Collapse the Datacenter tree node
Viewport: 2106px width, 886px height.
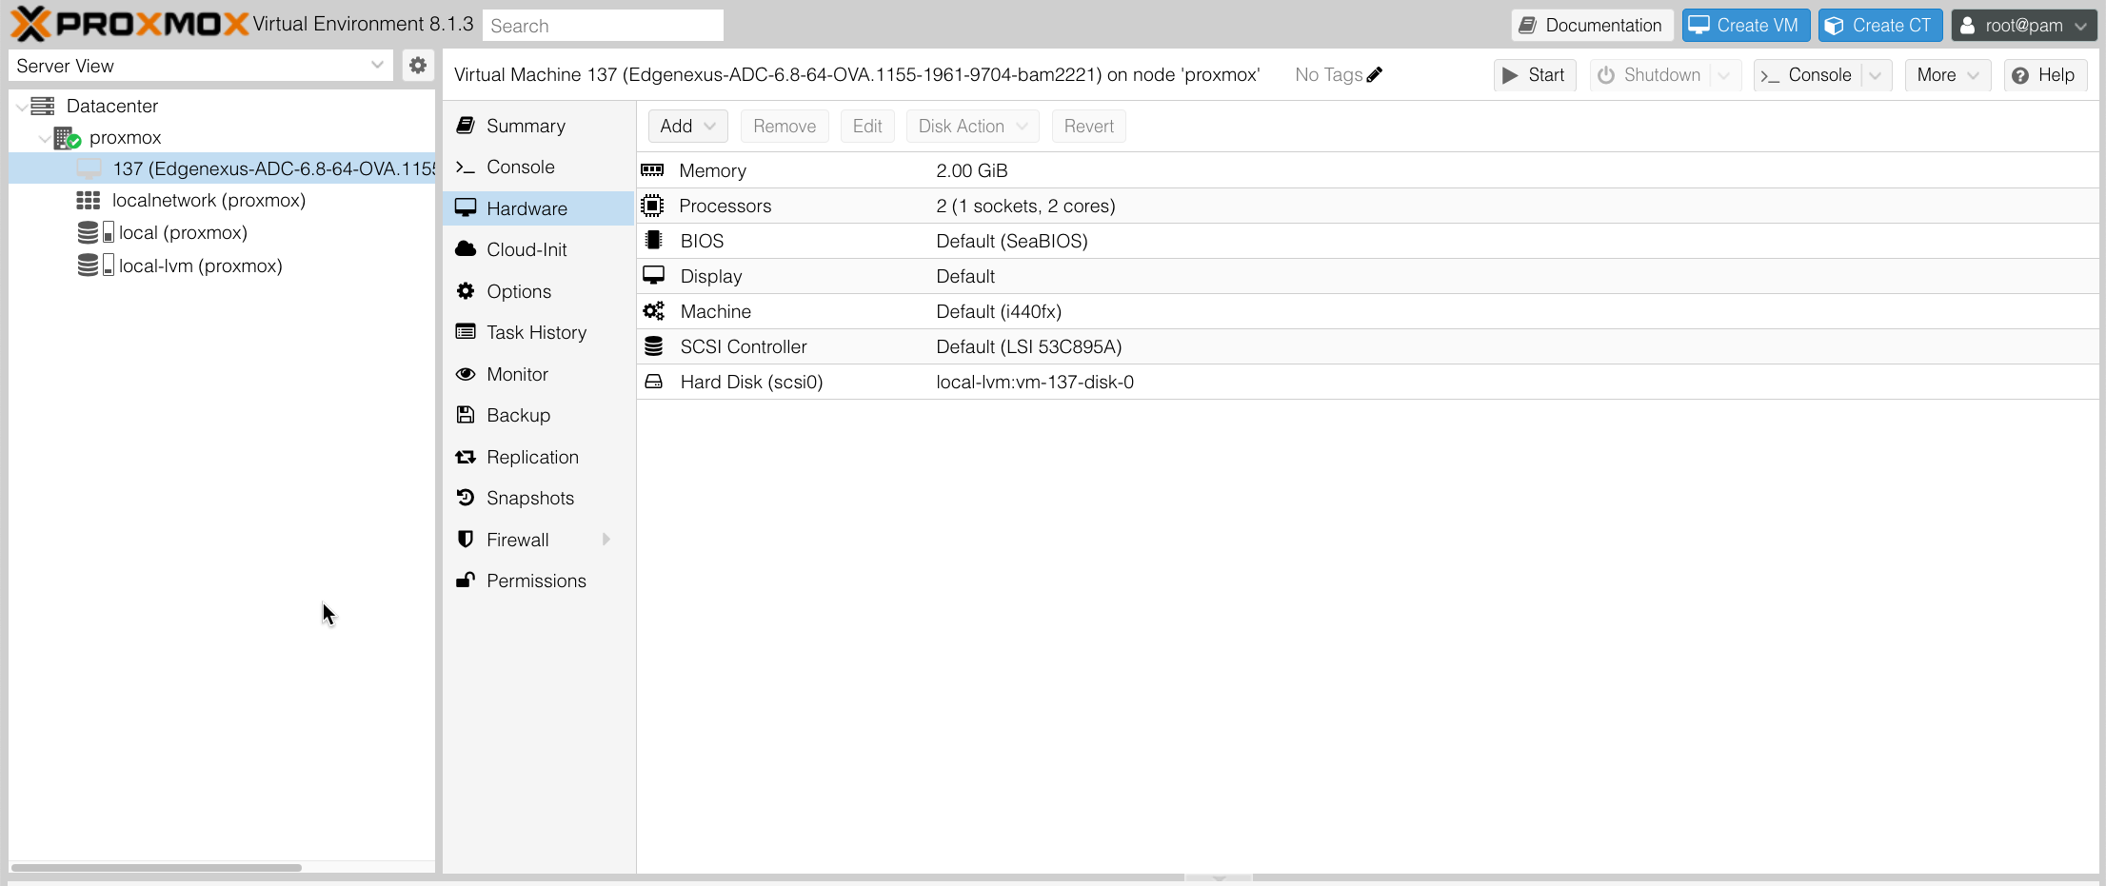click(21, 106)
